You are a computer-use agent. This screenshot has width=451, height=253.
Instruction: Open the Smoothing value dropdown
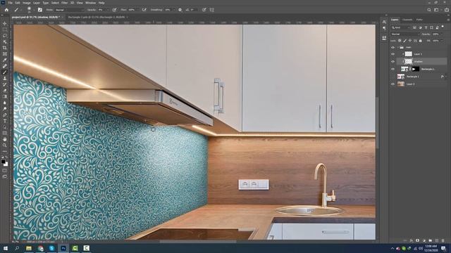173,10
